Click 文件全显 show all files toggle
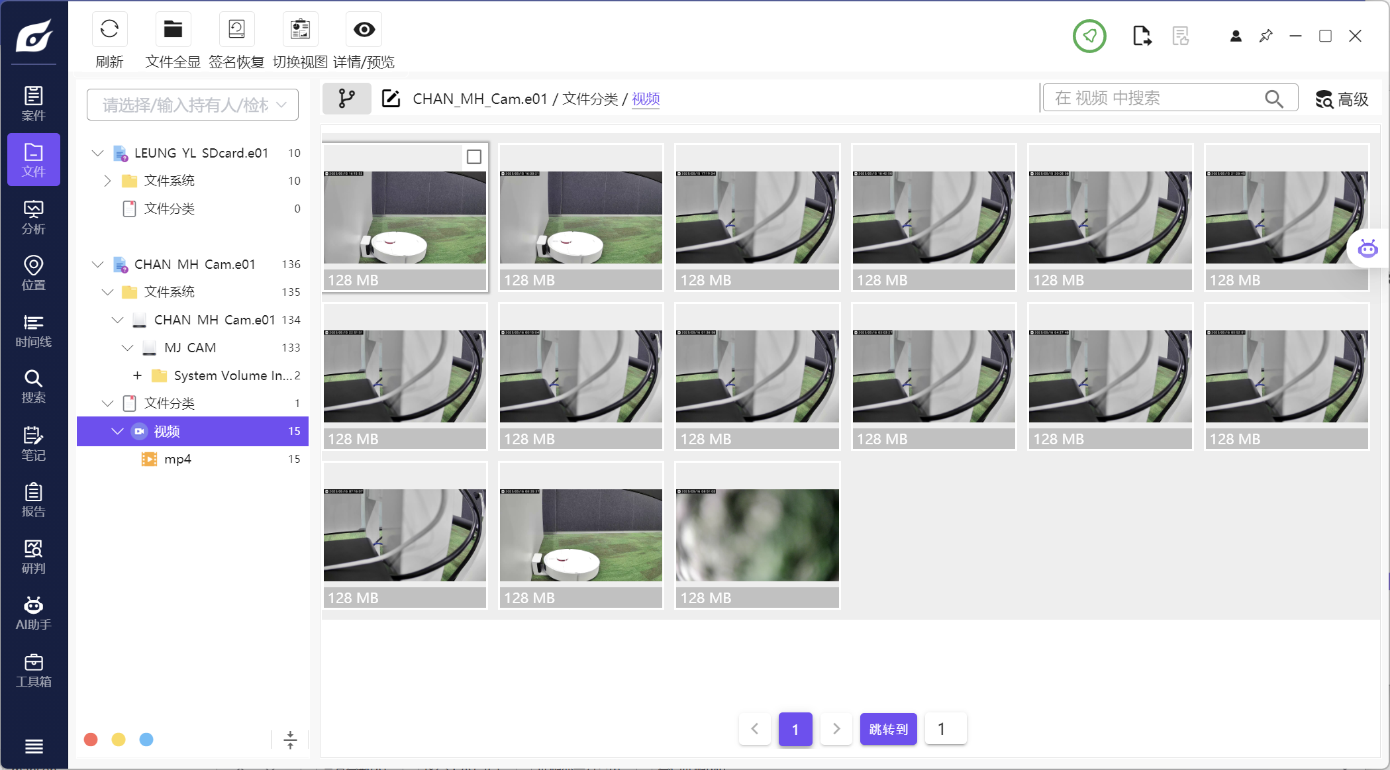The image size is (1390, 770). click(173, 30)
